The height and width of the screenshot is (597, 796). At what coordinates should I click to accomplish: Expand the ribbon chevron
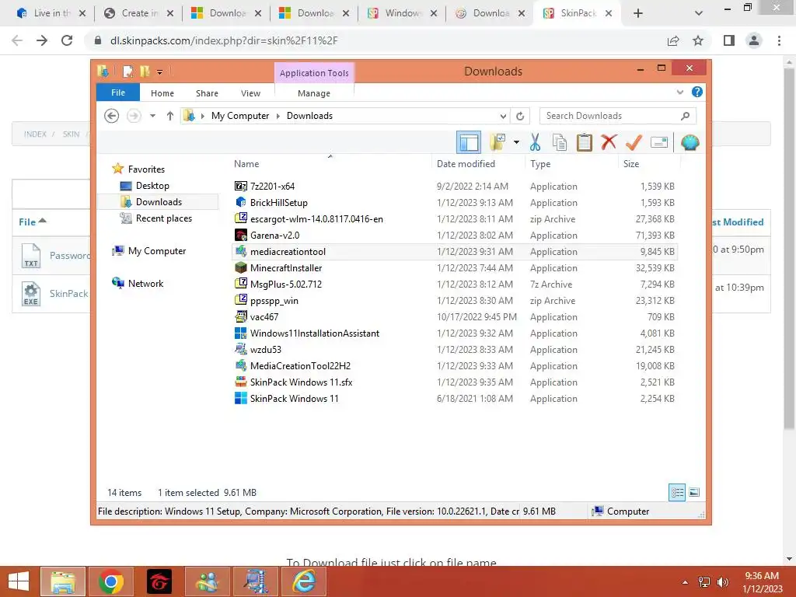680,92
